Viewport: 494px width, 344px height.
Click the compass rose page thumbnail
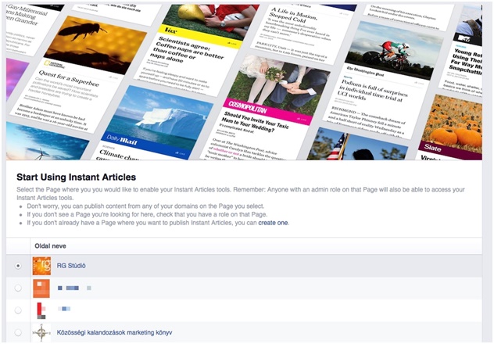[x=41, y=332]
